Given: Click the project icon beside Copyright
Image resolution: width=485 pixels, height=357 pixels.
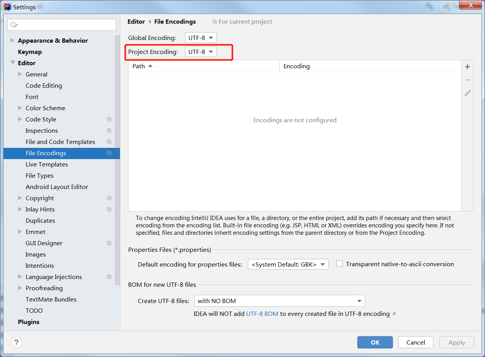Looking at the screenshot, I should click(x=110, y=198).
